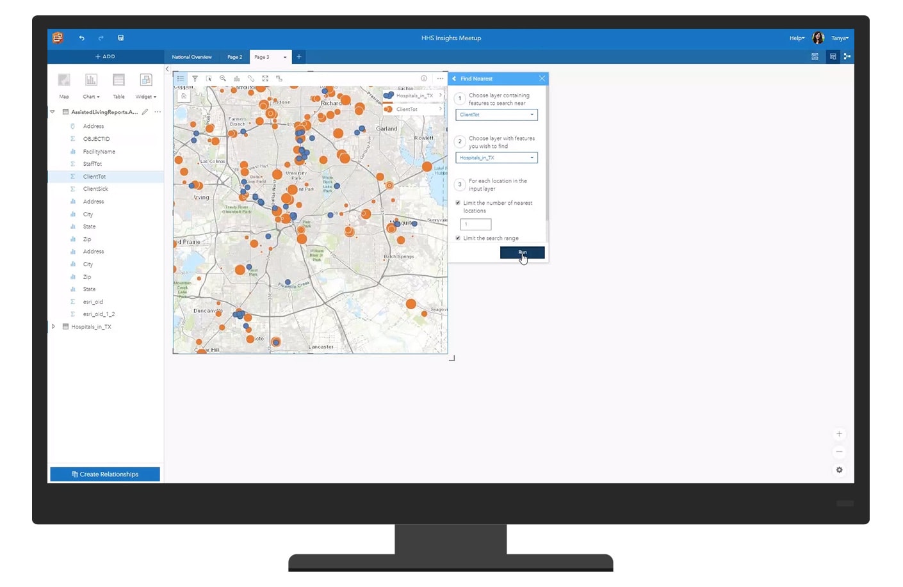Click the undo arrow in the header
The height and width of the screenshot is (587, 903).
point(82,38)
